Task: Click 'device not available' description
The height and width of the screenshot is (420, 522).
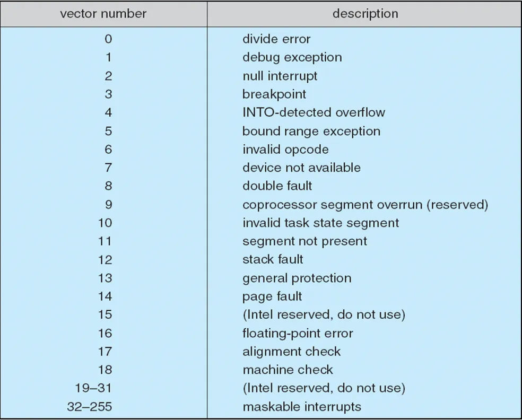Action: [301, 168]
